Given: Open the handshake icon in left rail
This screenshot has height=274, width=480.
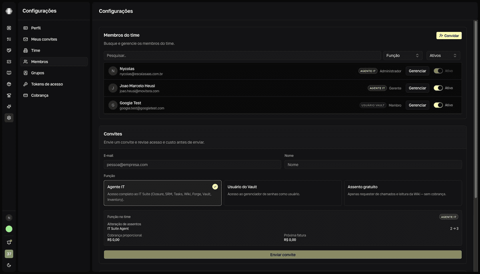Looking at the screenshot, I should (9, 50).
